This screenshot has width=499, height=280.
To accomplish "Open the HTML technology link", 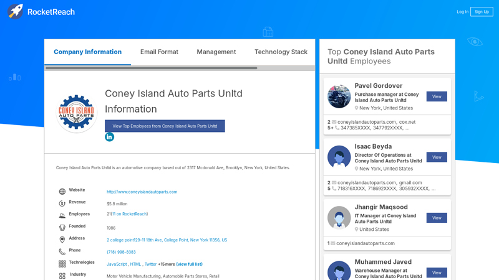I will pos(135,264).
